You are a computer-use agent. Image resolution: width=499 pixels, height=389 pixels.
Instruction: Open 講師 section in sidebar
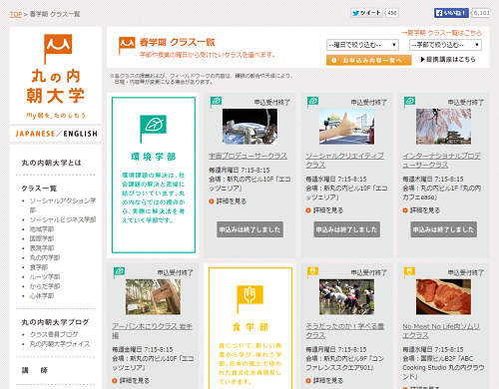click(x=35, y=370)
